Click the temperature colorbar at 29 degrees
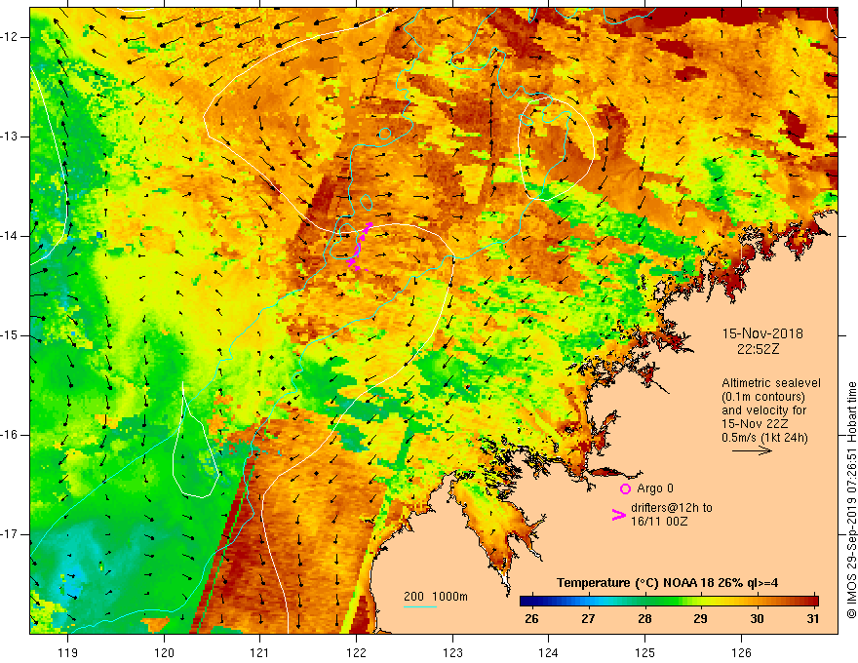858x663 pixels. click(x=700, y=601)
